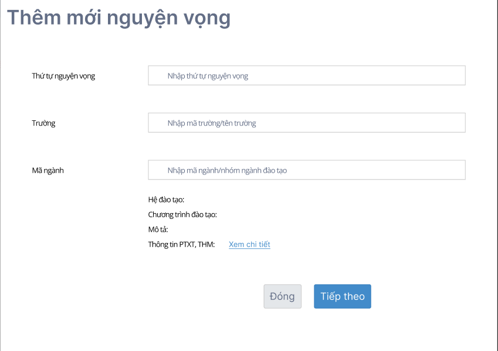Proceed to next step with blue button
This screenshot has width=498, height=351.
[342, 296]
